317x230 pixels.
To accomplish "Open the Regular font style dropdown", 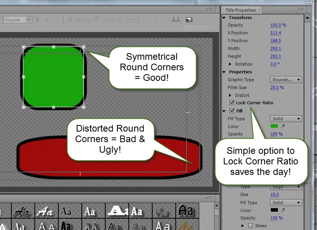I will 18,20.
